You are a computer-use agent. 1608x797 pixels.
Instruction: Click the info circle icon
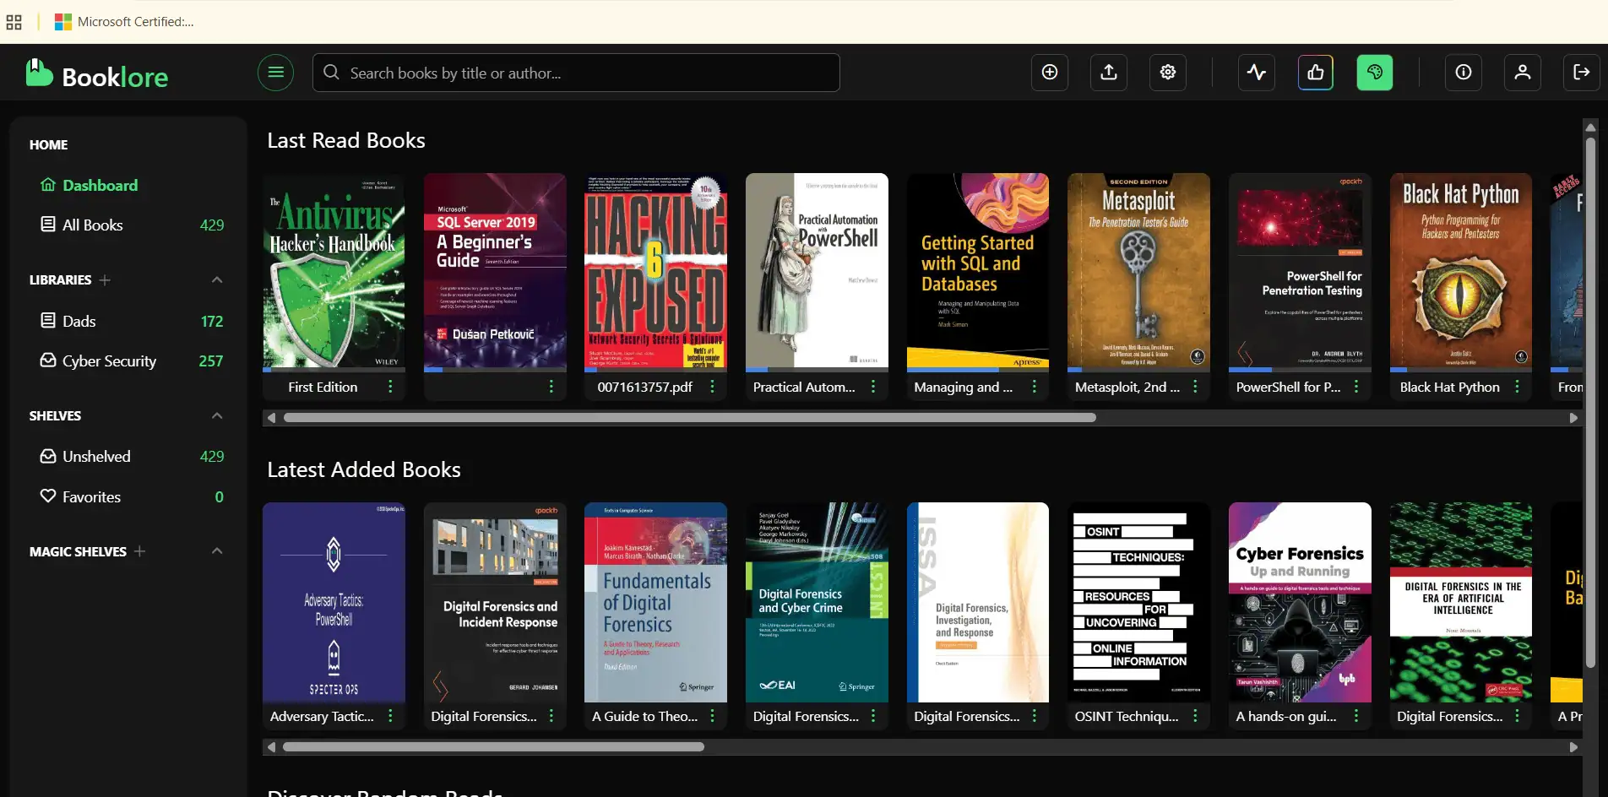(x=1464, y=73)
